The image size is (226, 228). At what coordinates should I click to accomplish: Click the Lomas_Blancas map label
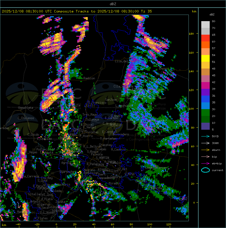coord(156,168)
